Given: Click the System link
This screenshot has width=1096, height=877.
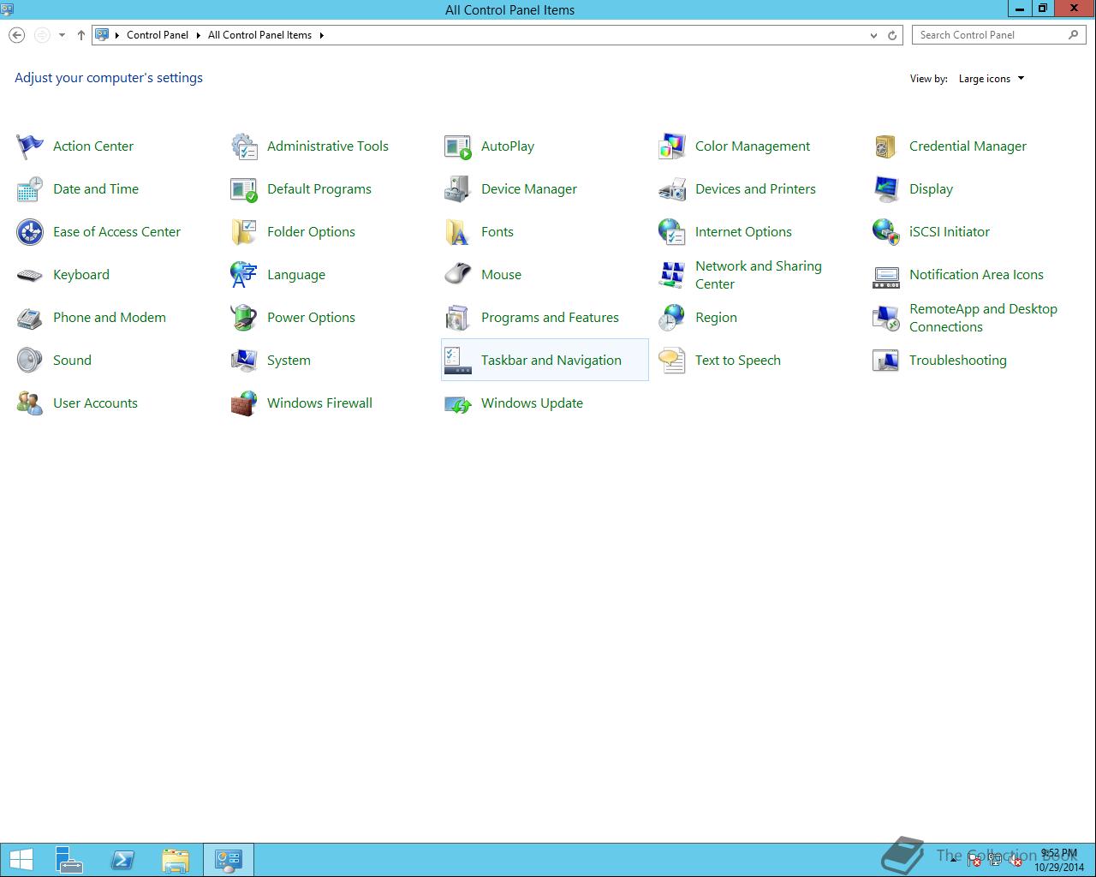Looking at the screenshot, I should pyautogui.click(x=289, y=361).
